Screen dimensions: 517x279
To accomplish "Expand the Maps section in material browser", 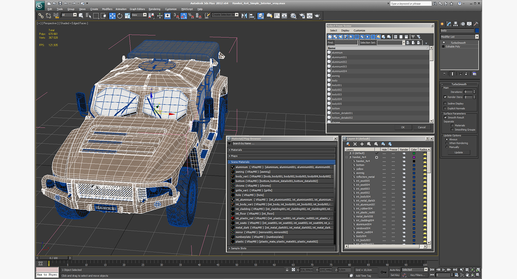I will (234, 156).
